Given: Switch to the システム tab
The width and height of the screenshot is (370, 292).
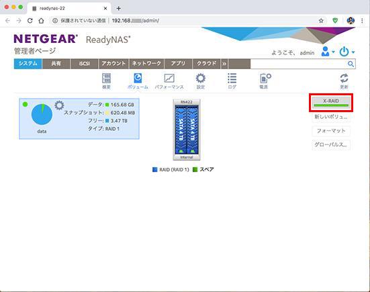Looking at the screenshot, I should [x=28, y=64].
